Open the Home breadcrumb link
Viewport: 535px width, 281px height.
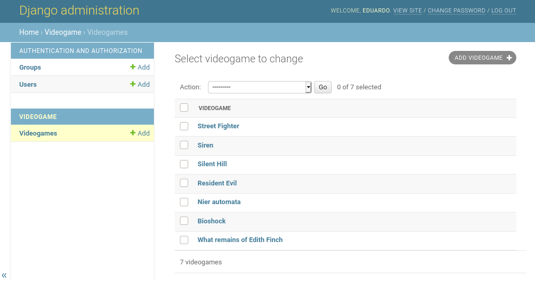point(29,32)
